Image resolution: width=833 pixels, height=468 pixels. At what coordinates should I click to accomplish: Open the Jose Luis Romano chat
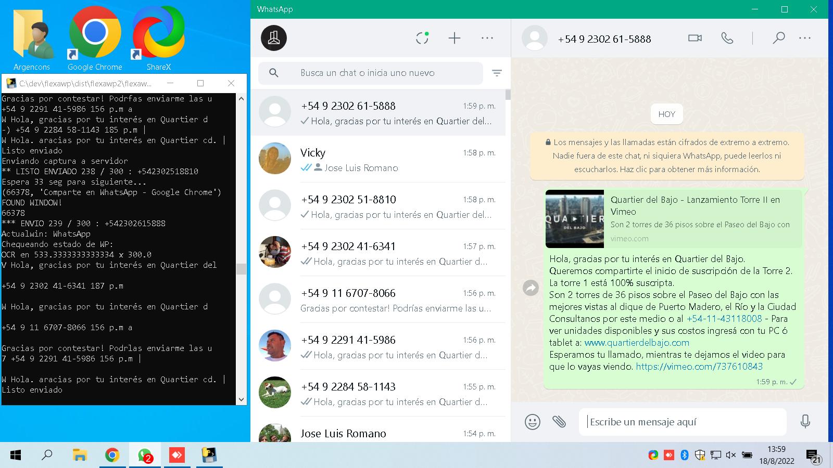[x=378, y=431]
